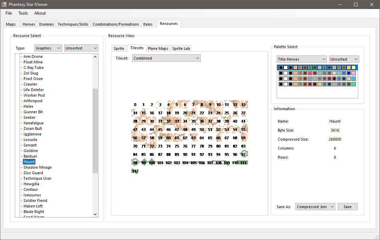Select Seeker resource

click(x=29, y=117)
